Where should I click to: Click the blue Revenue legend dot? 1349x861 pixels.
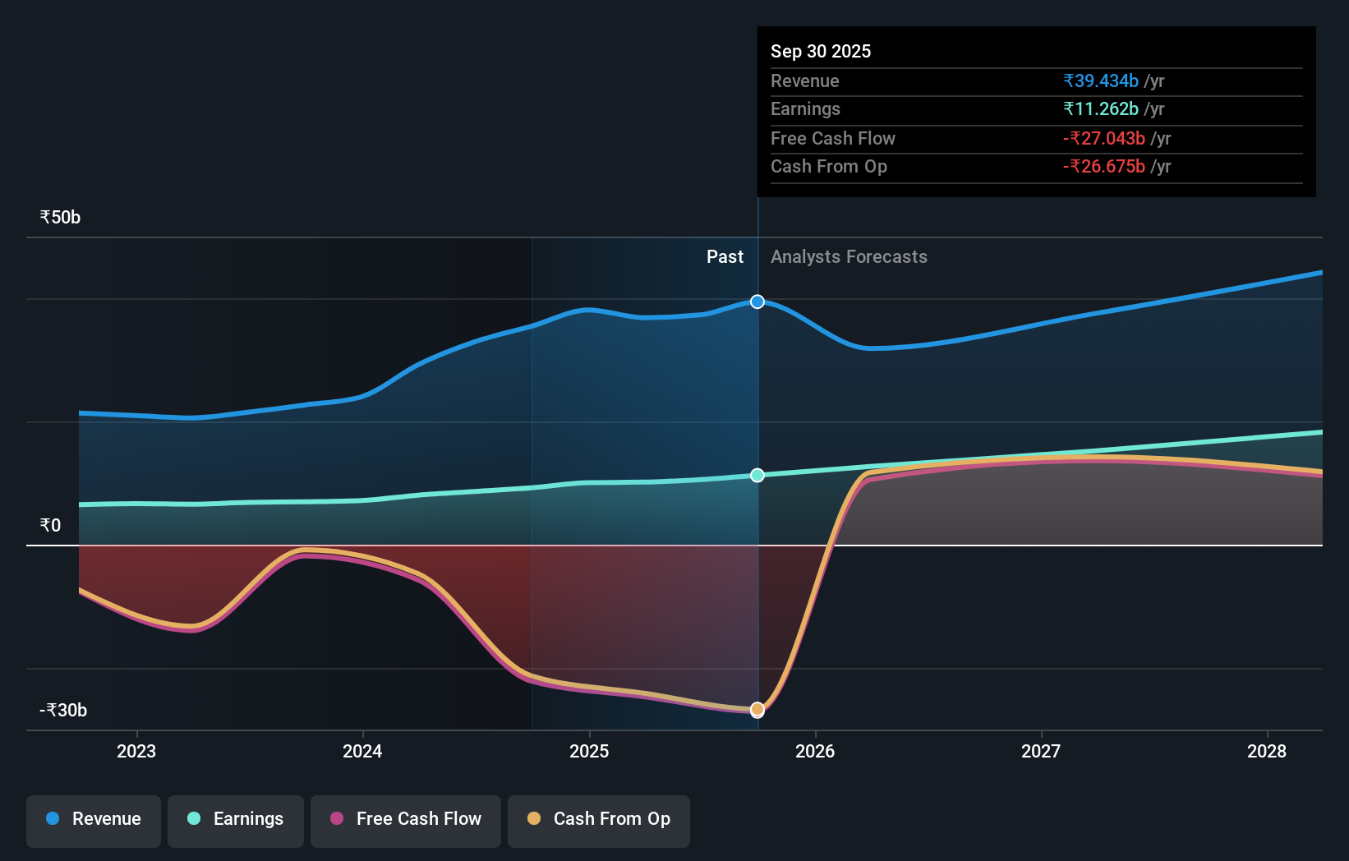coord(52,819)
